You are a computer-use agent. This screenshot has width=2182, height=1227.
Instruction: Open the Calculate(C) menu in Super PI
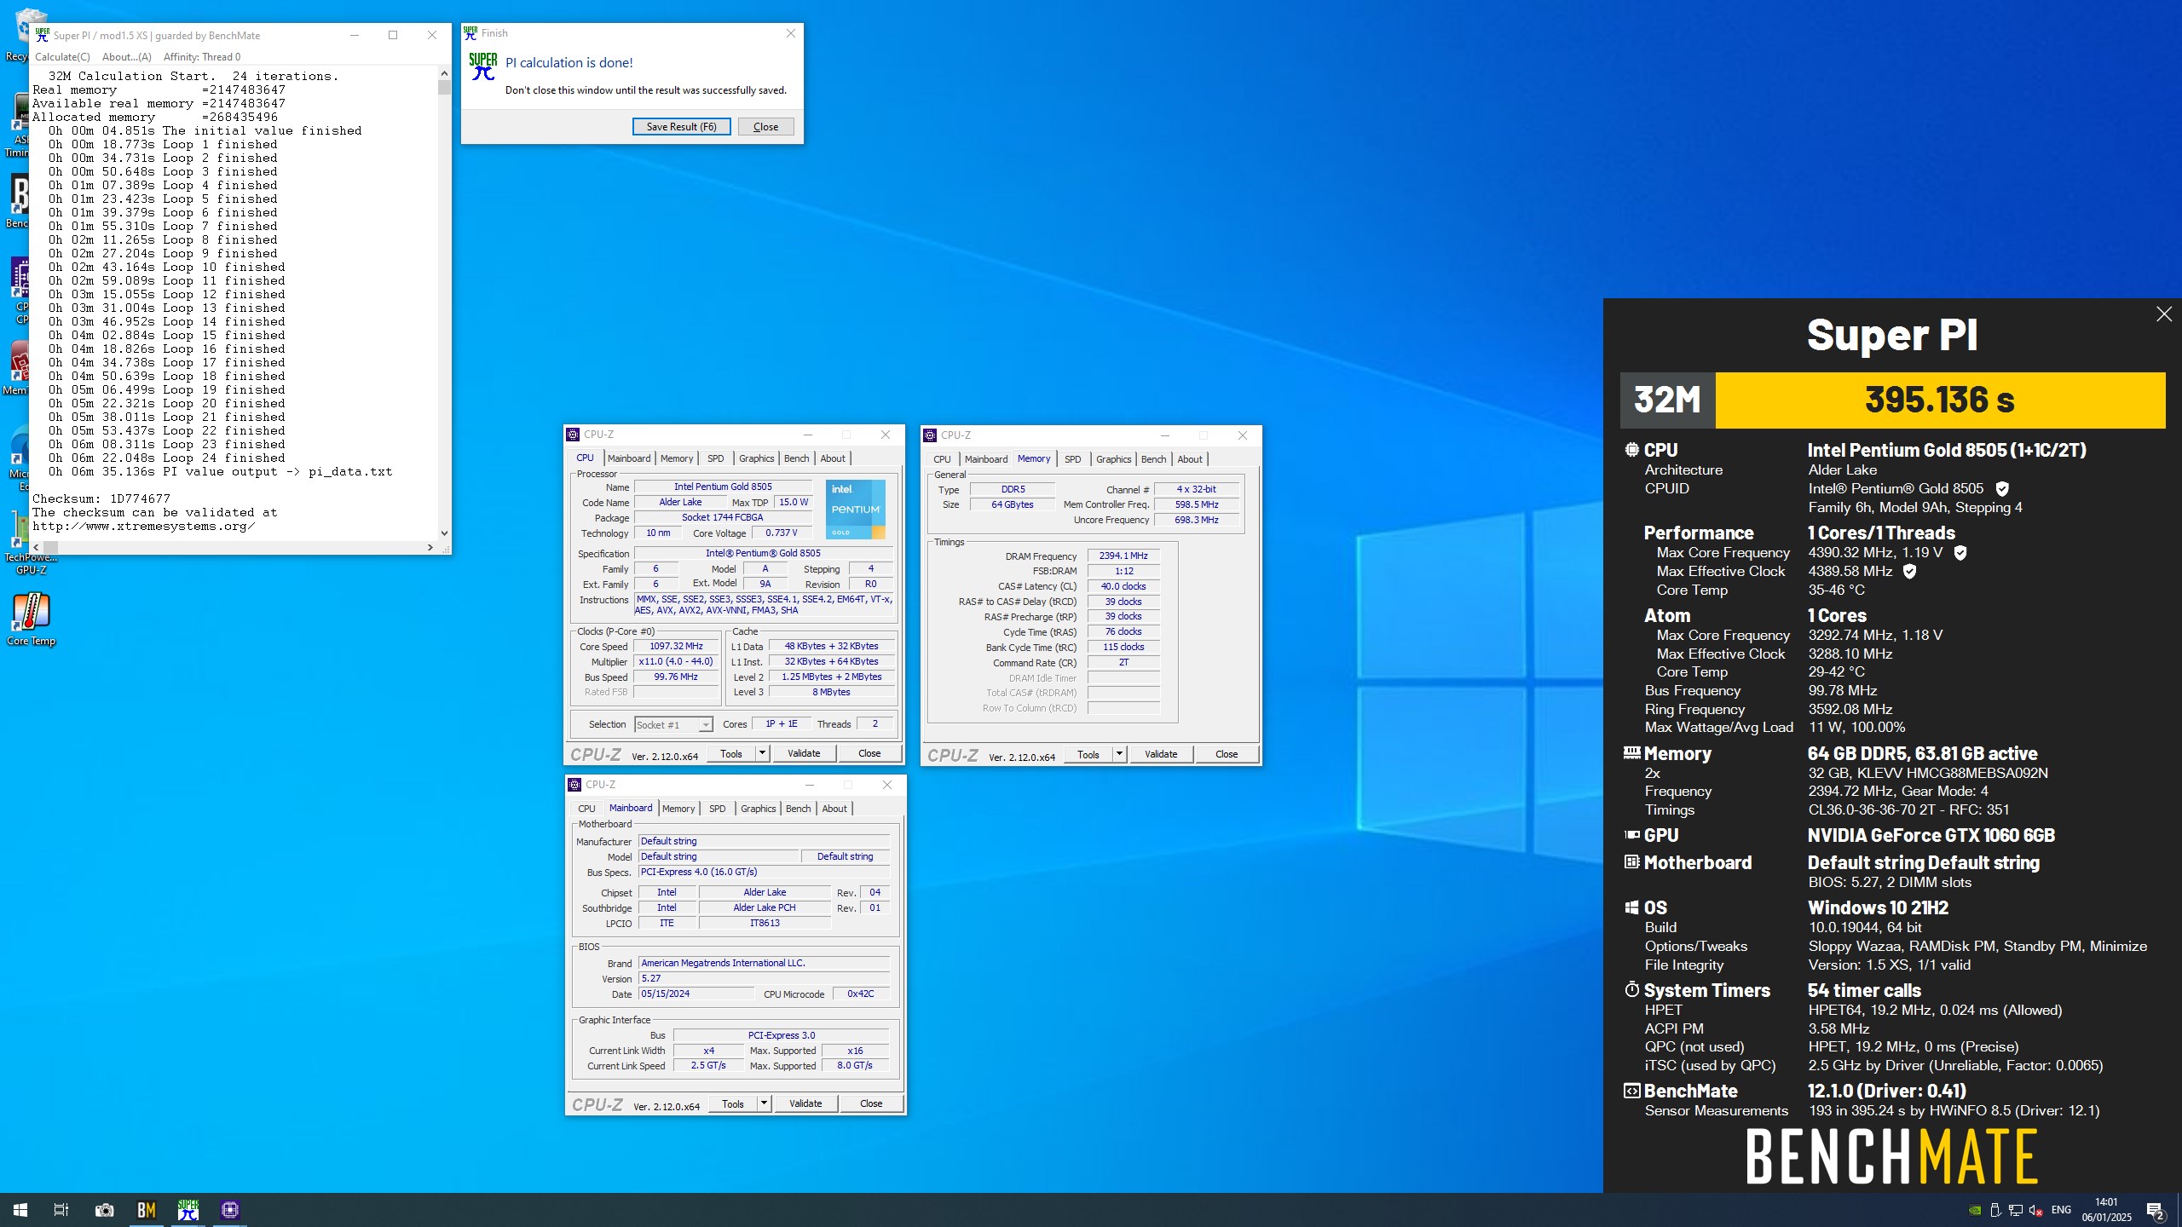click(x=62, y=57)
